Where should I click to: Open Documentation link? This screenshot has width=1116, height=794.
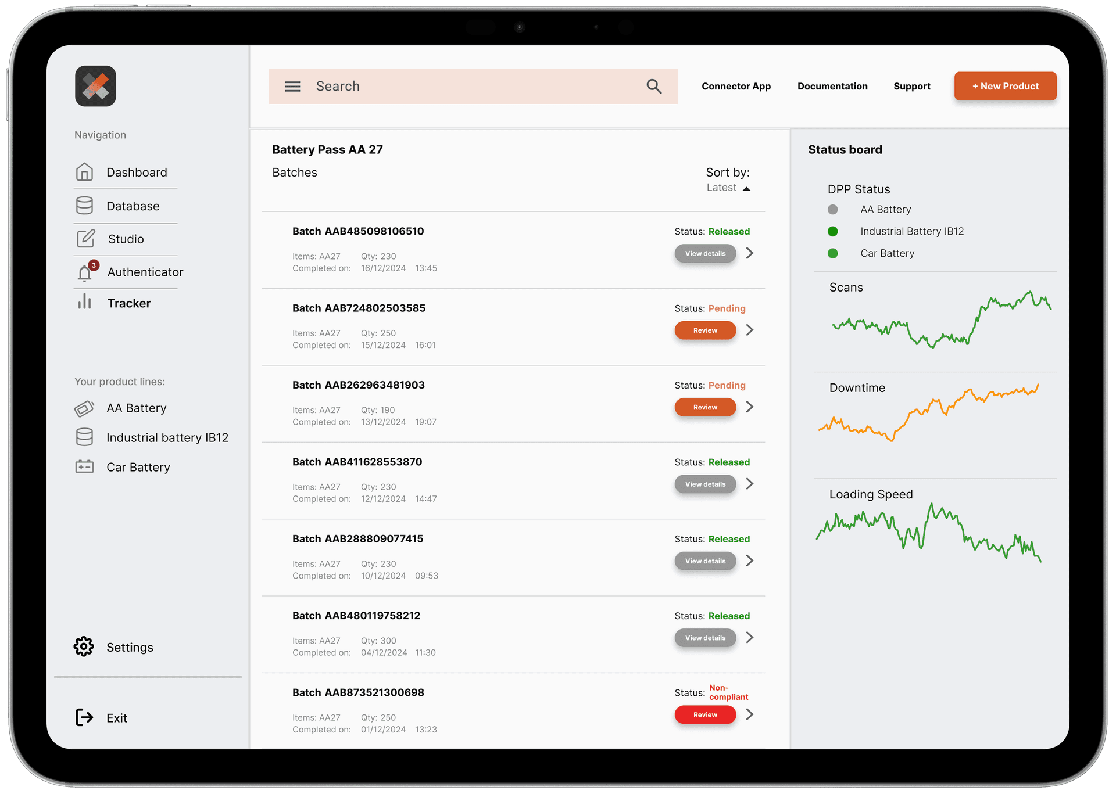point(832,87)
